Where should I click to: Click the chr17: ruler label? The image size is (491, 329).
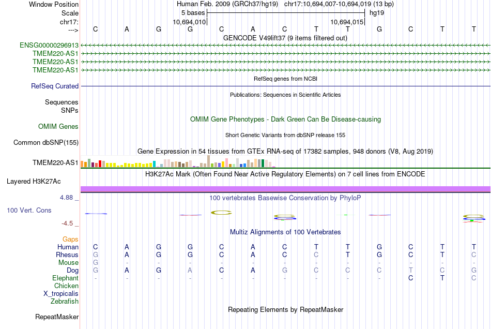(69, 22)
